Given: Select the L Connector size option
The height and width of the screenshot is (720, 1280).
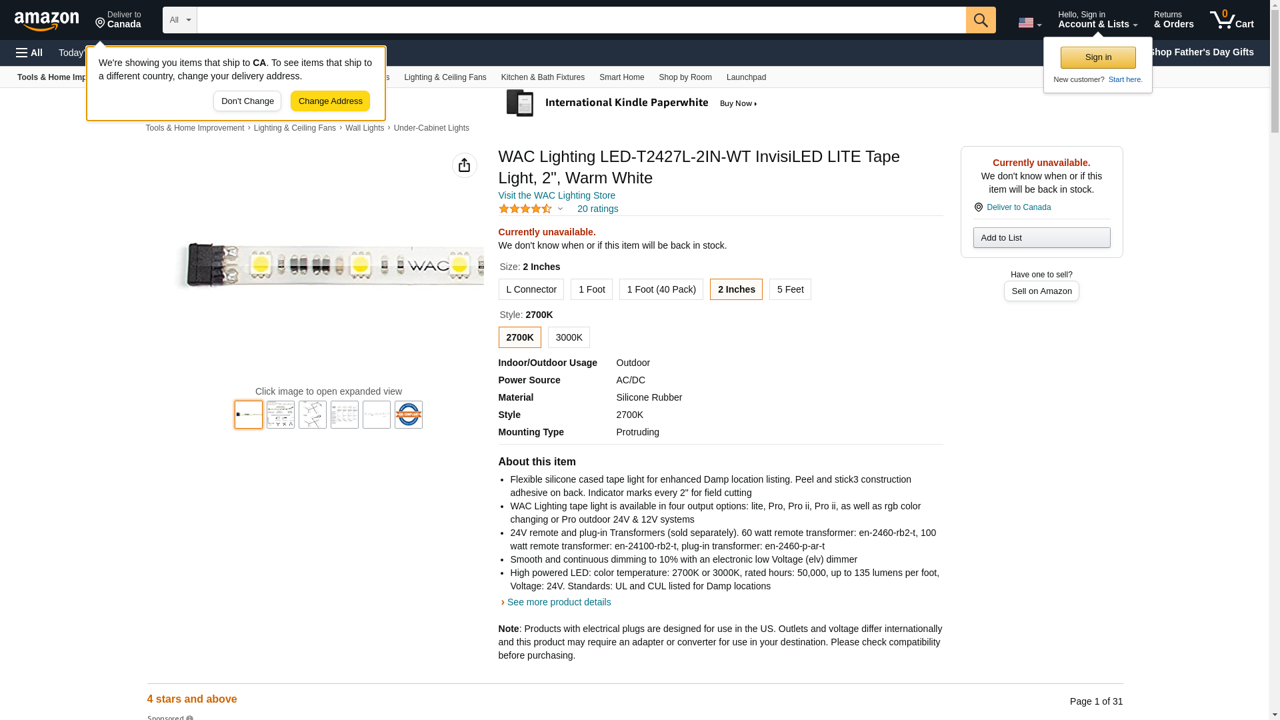Looking at the screenshot, I should [x=531, y=289].
